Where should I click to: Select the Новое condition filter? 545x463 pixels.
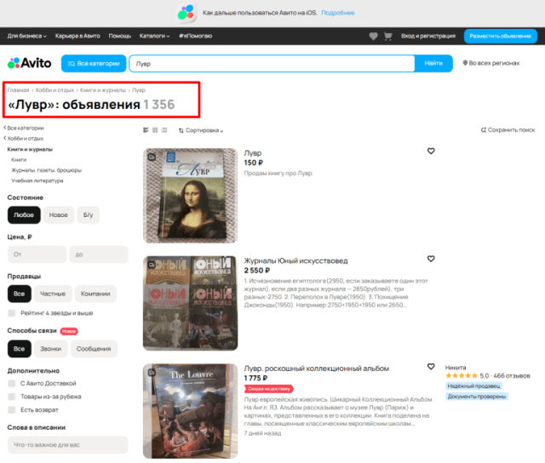pyautogui.click(x=59, y=215)
